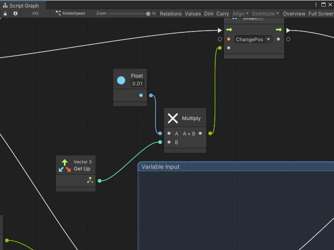Click the Overview button
Screen dimensions: 334x250
(x=294, y=13)
